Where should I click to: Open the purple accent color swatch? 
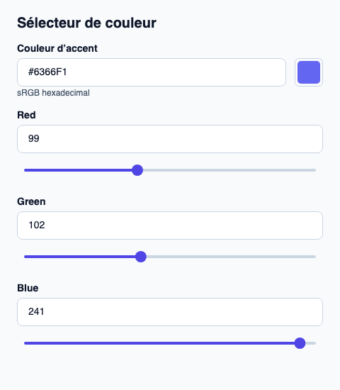tap(309, 72)
